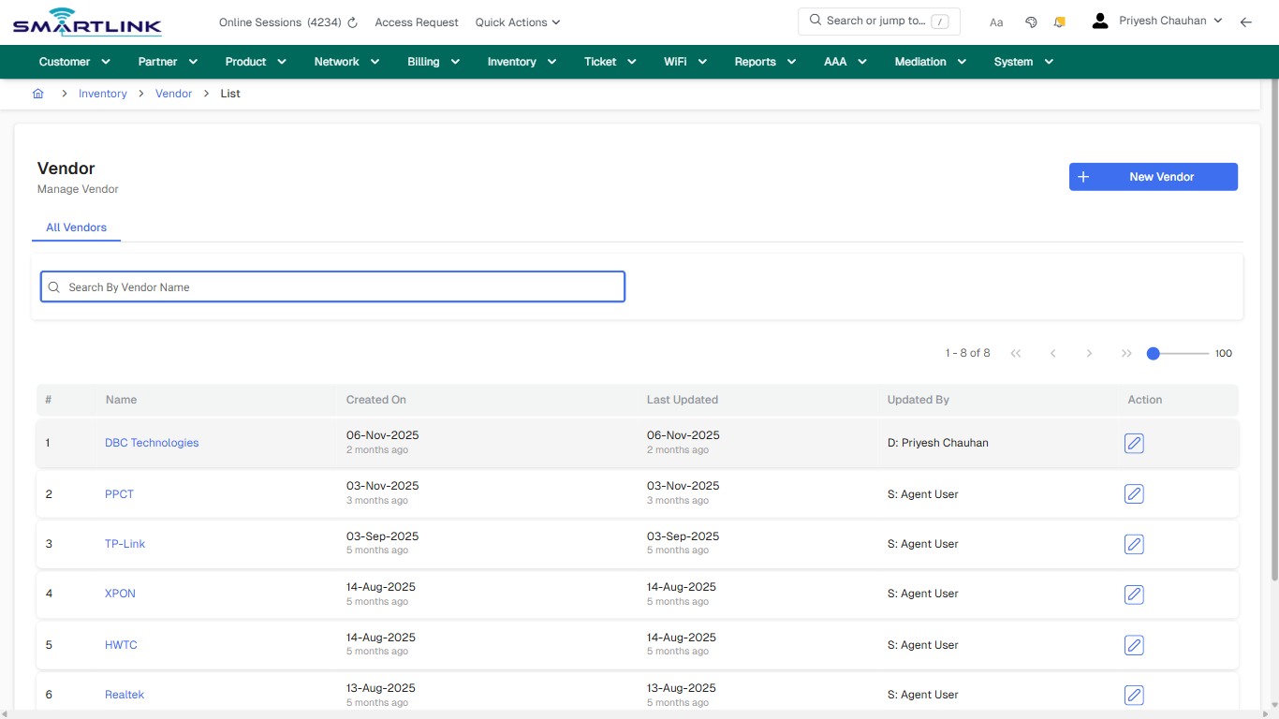Screen dimensions: 1279x719
Task: Switch to the All Vendors tab
Action: [x=76, y=227]
